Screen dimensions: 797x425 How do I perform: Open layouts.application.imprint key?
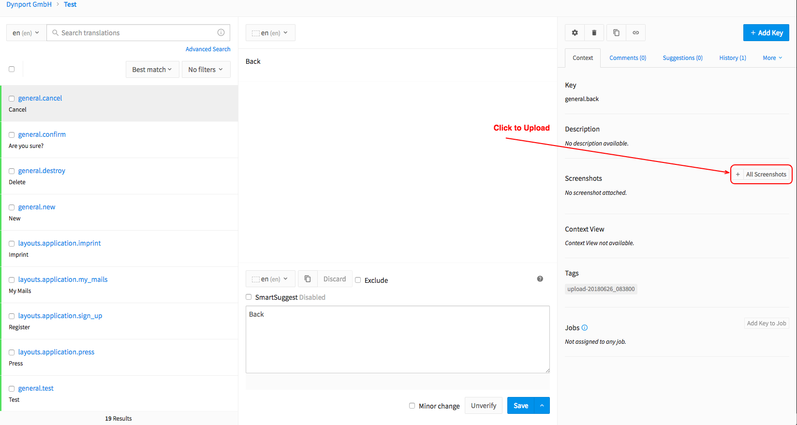pos(59,243)
